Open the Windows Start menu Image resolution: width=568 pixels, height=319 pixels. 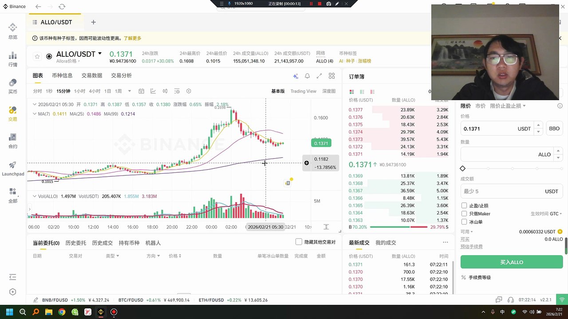tap(9, 312)
